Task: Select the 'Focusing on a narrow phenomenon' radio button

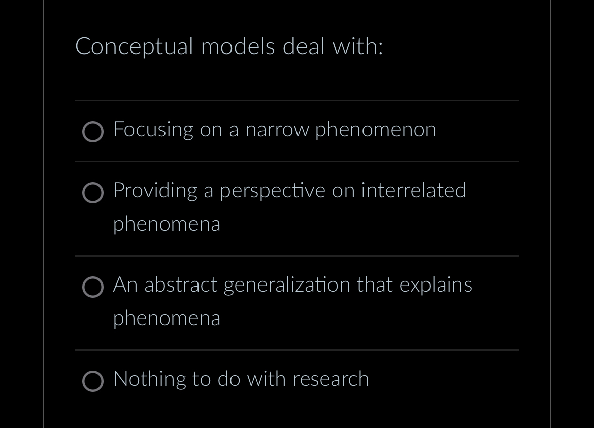Action: pyautogui.click(x=93, y=132)
